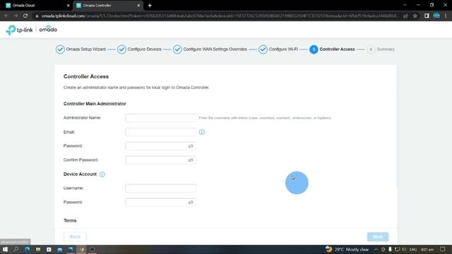Viewport: 452px width, 254px height.
Task: Close the Omada Controller browser tab
Action: 138,6
